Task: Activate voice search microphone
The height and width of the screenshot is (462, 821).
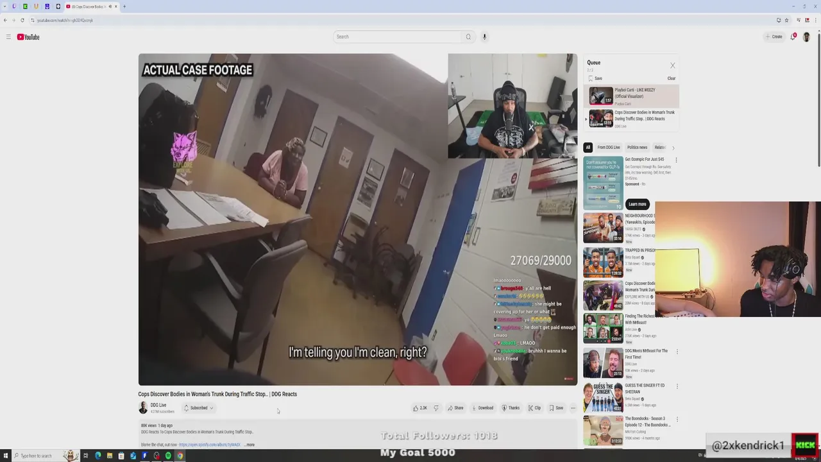Action: pos(484,37)
